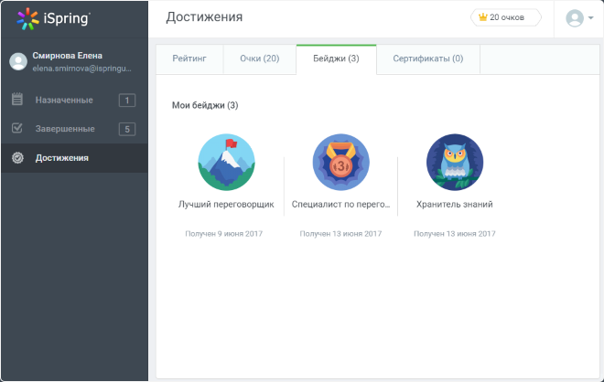Viewport: 604px width, 382px height.
Task: Select the Бейджи (3) tab
Action: tap(336, 58)
